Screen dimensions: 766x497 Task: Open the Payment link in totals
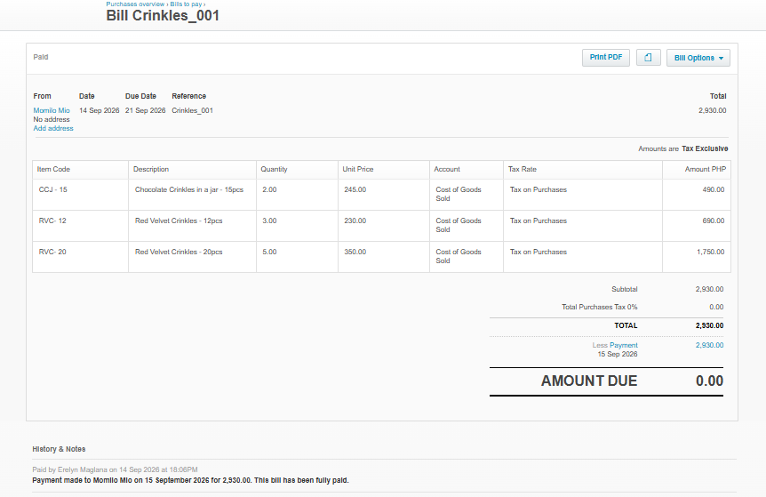(x=623, y=345)
